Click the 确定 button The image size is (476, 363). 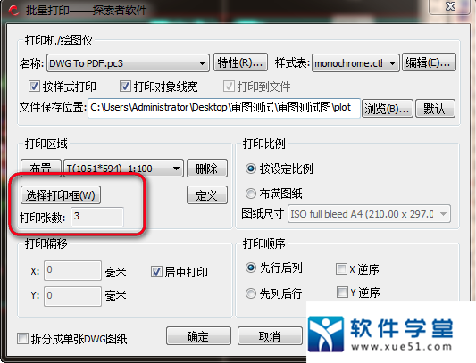198,336
